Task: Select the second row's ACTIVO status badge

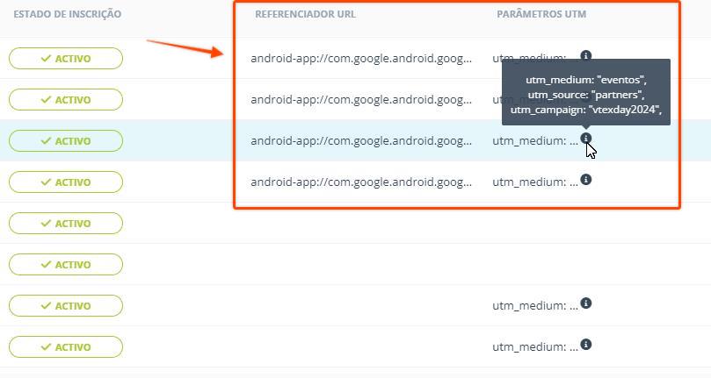Action: (66, 100)
